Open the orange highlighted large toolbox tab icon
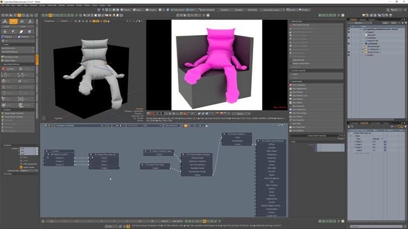This screenshot has height=229, width=408. coord(13,22)
